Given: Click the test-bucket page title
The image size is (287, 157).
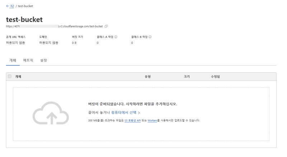Looking at the screenshot, I should [x=24, y=20].
